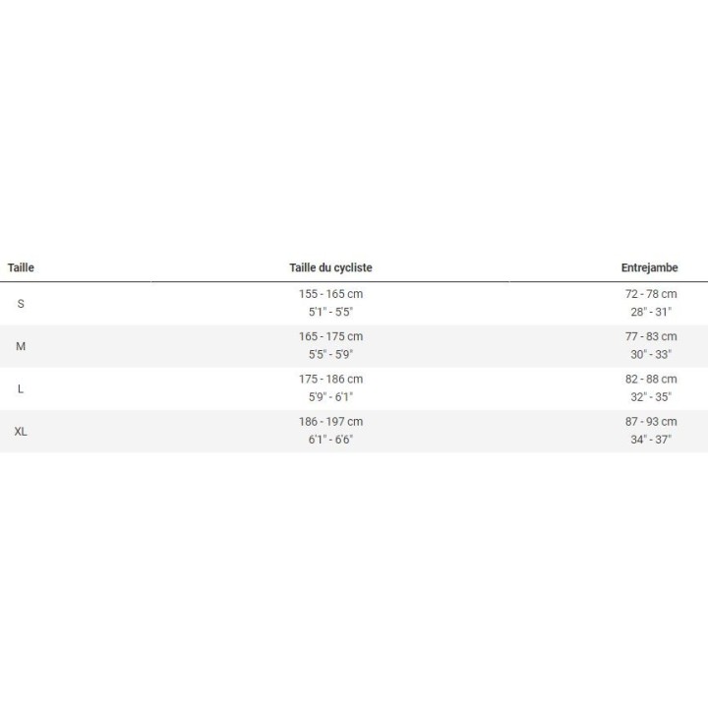This screenshot has width=708, height=708.
Task: Click the 82 - 88 cm inseam value
Action: coord(651,379)
